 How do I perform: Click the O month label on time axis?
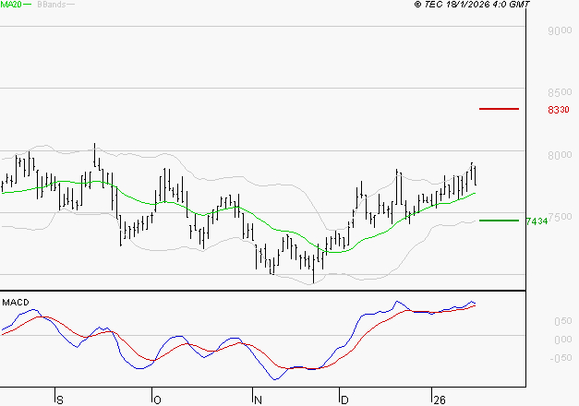(x=157, y=400)
